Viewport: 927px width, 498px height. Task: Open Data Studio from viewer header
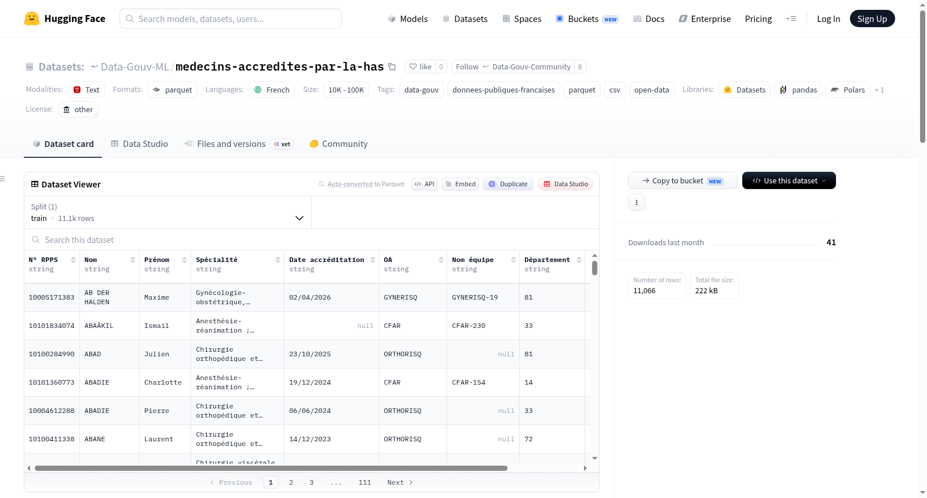[x=565, y=184]
